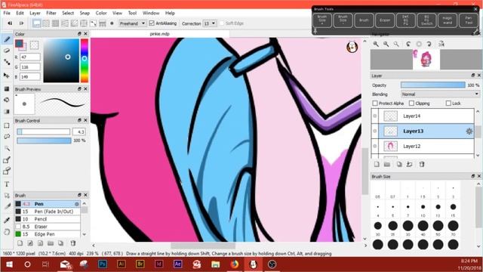Screen dimensions: 483x272
Task: Enable crisscross grid snap icon
Action: coord(55,23)
